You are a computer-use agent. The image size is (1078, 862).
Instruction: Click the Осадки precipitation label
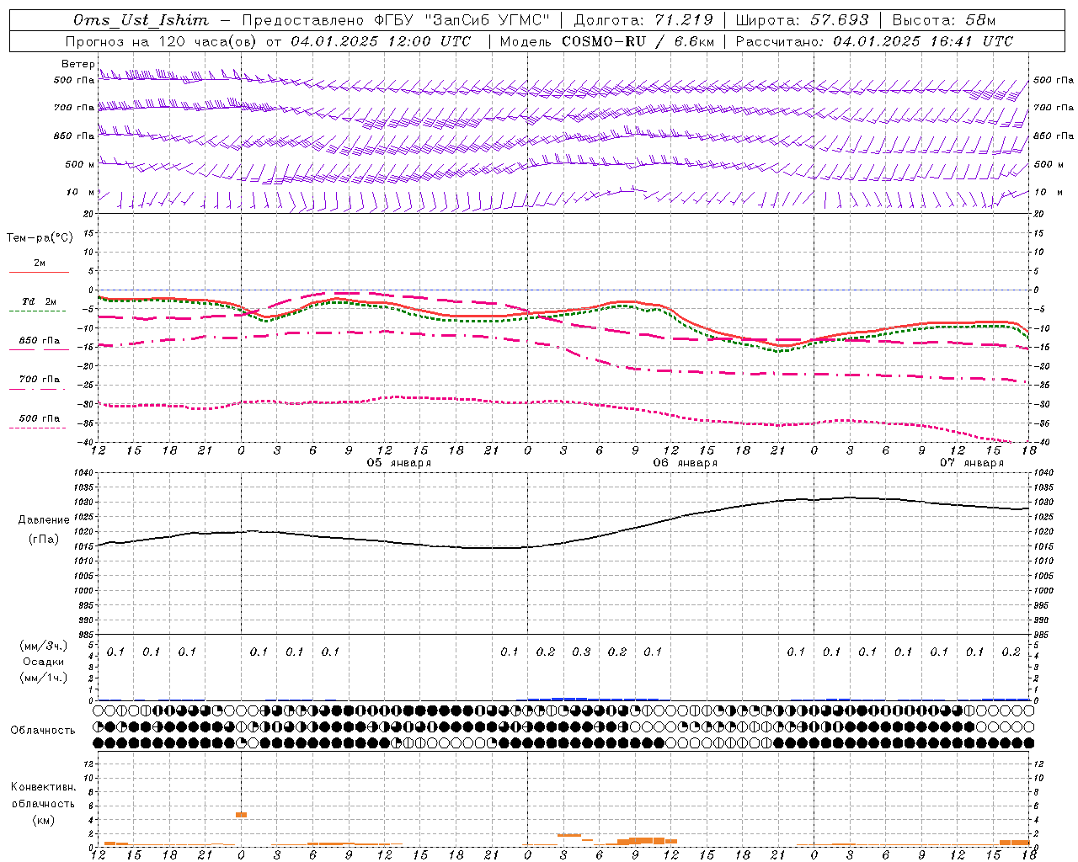pyautogui.click(x=44, y=662)
